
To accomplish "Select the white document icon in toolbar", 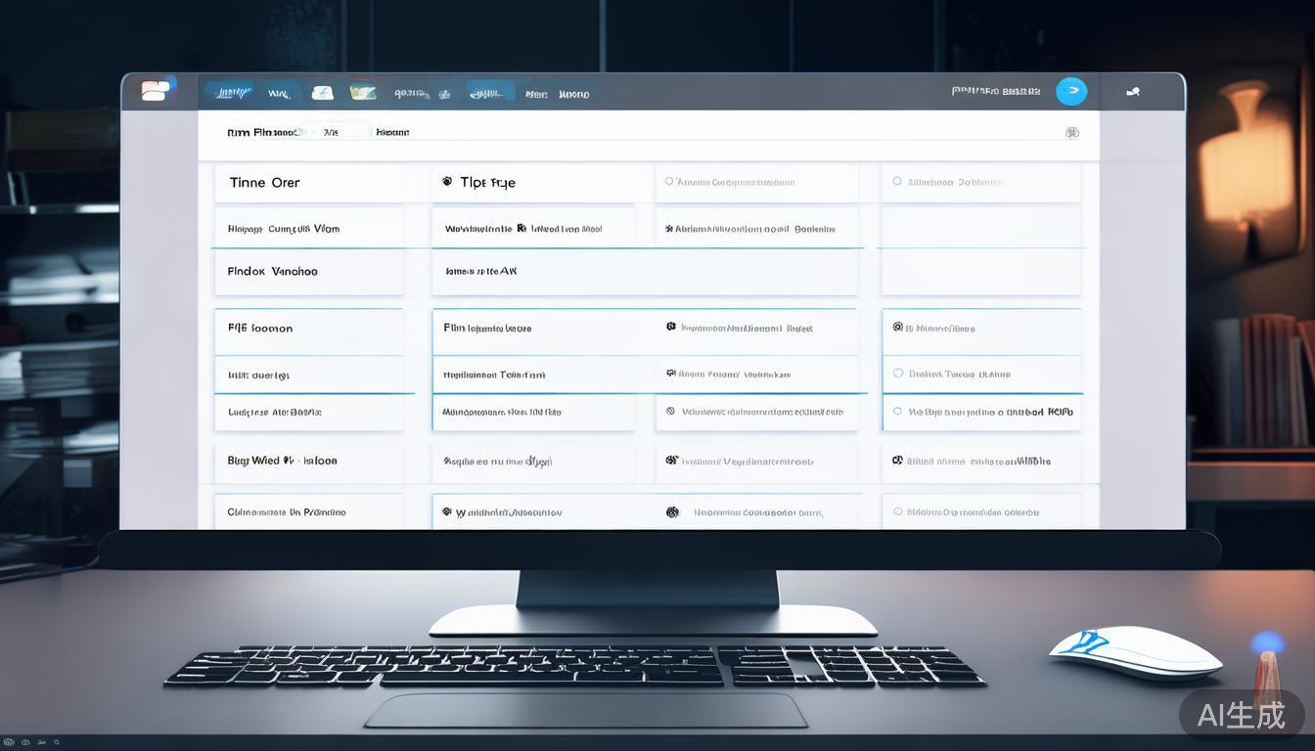I will pyautogui.click(x=322, y=93).
